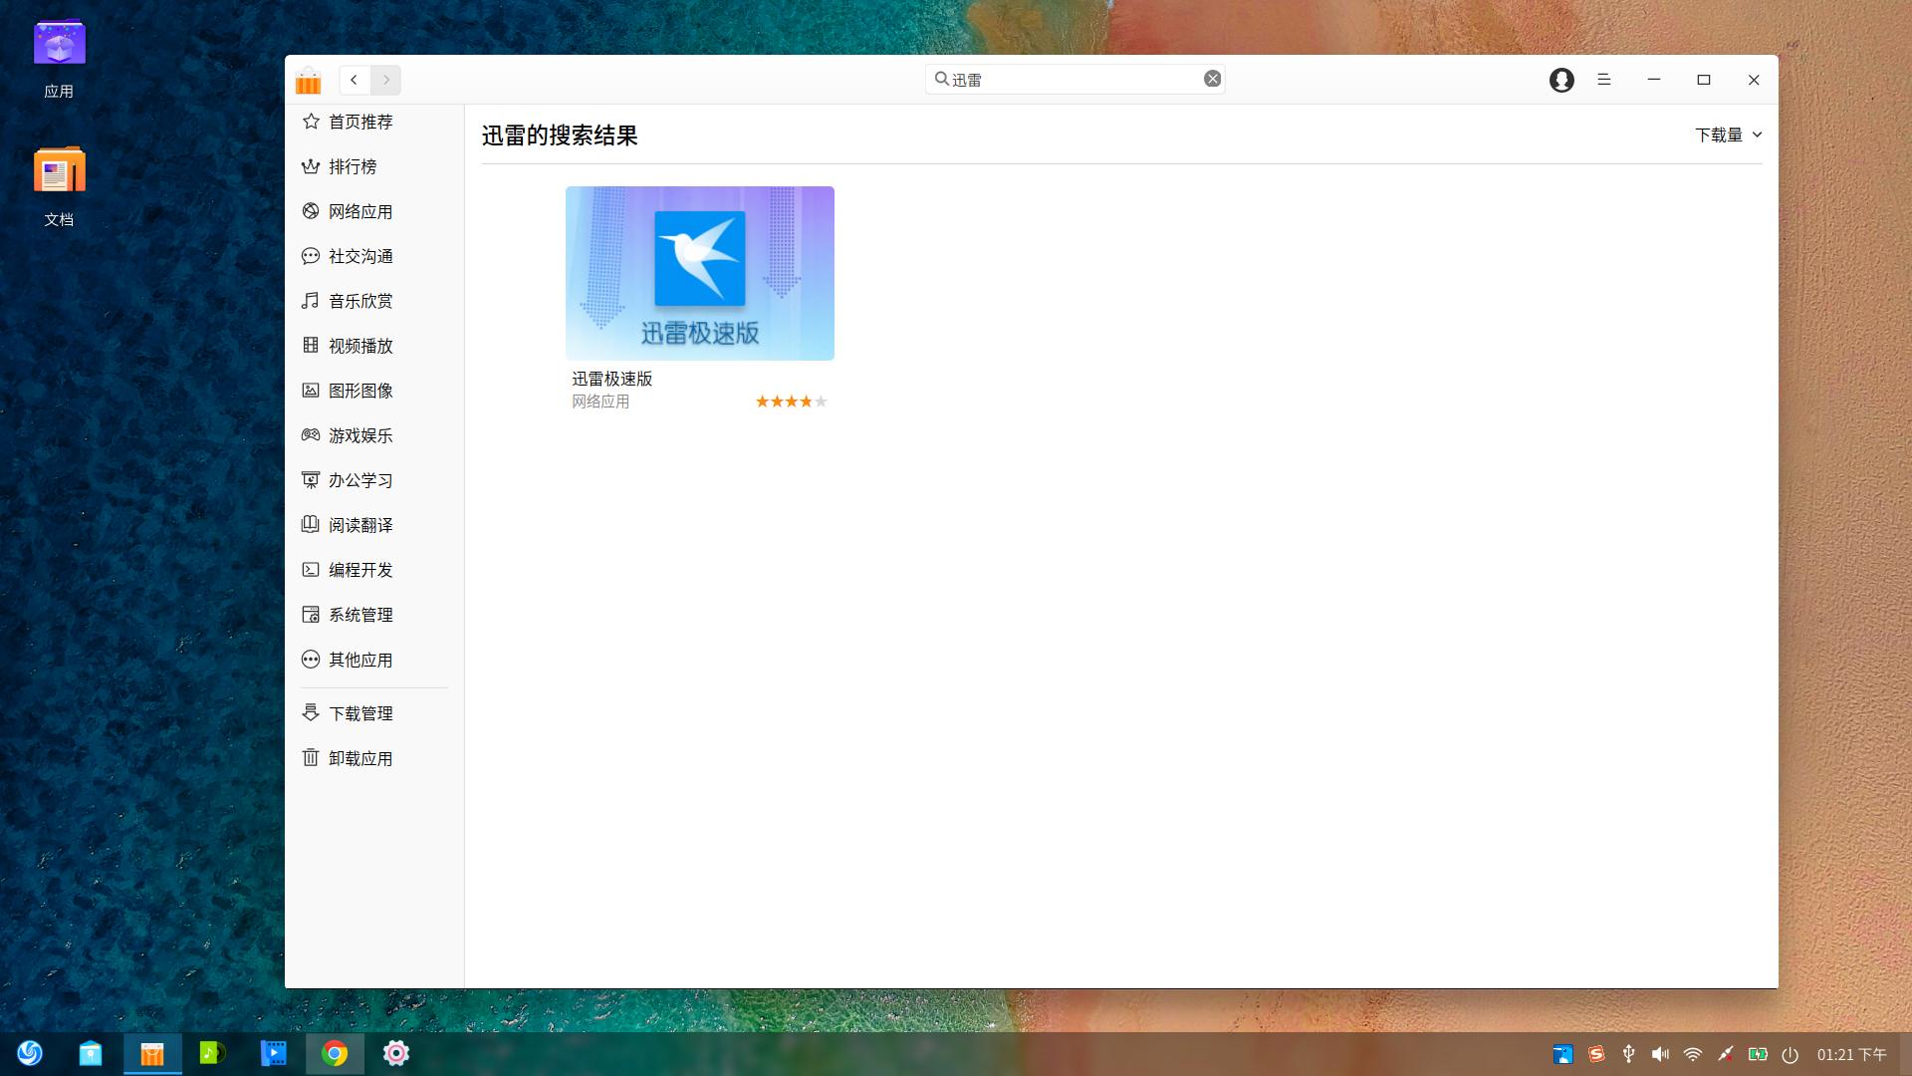Open the 游戏娱乐 games category

(x=360, y=435)
